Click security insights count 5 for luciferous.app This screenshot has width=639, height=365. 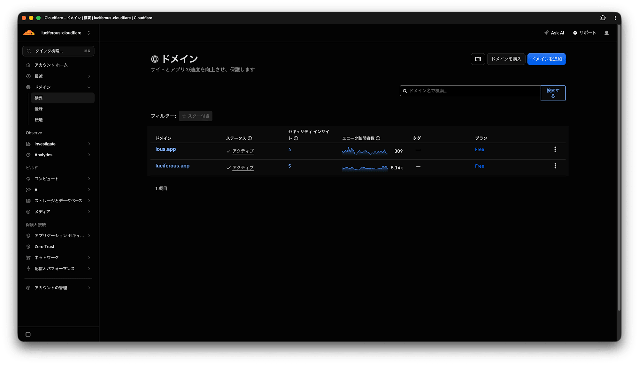coord(289,166)
